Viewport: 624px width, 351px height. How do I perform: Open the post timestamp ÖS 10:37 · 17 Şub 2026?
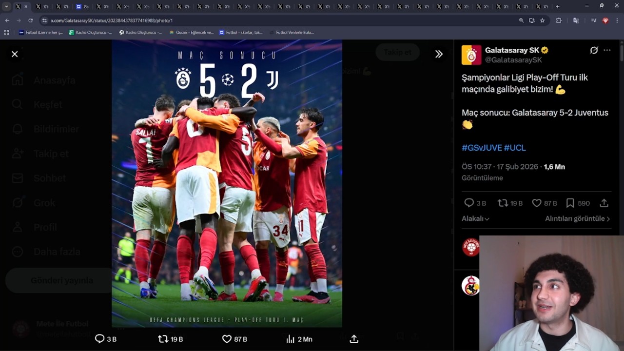point(500,167)
